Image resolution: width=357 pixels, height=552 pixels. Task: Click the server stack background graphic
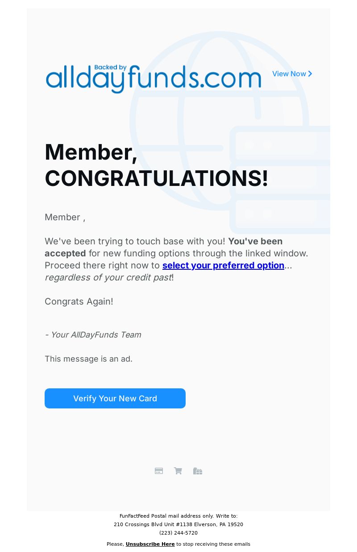tap(280, 179)
